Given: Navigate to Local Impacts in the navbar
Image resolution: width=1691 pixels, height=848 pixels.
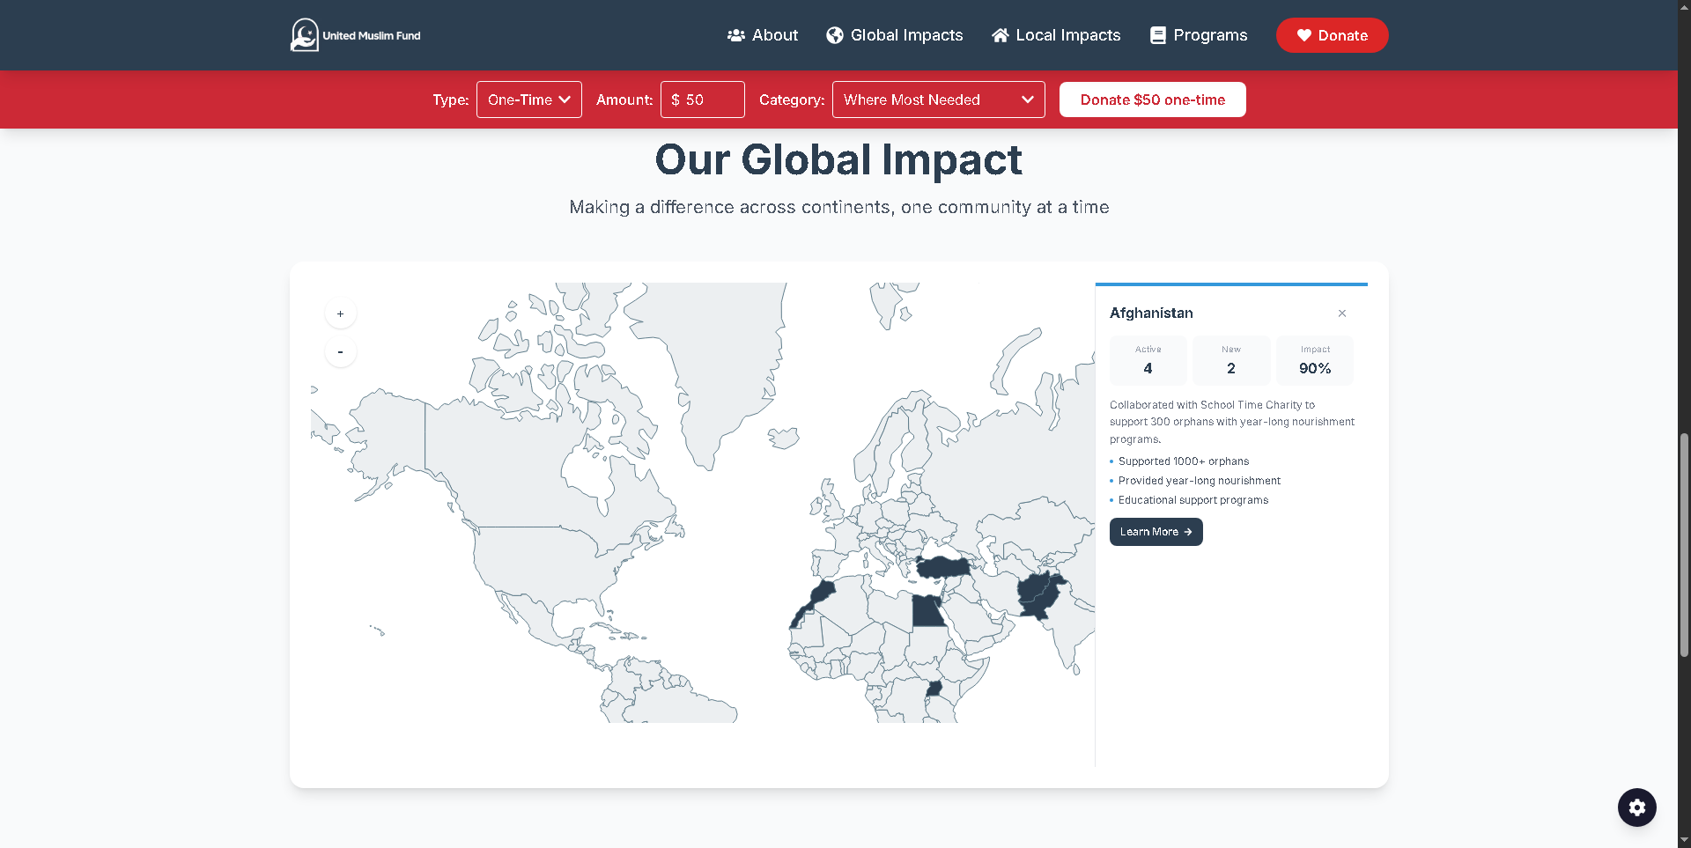Looking at the screenshot, I should 1067,35.
